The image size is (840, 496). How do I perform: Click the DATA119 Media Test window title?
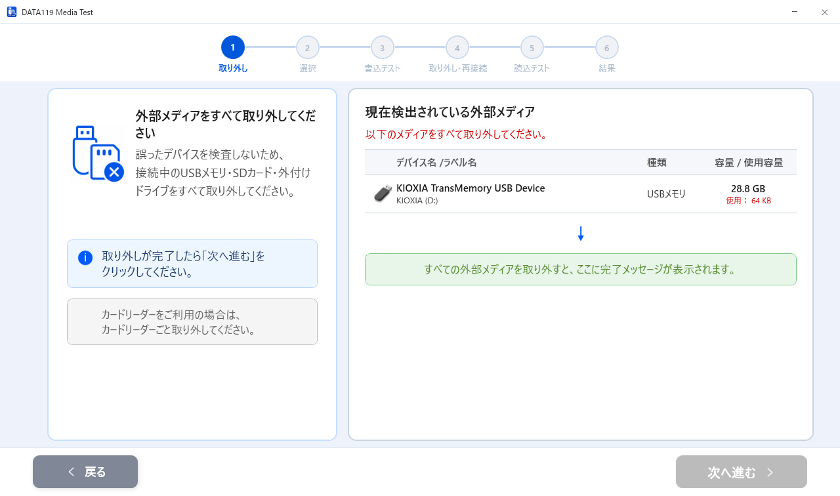[x=57, y=12]
